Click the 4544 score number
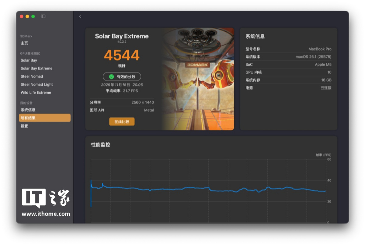This screenshot has height=244, width=365. coord(122,55)
